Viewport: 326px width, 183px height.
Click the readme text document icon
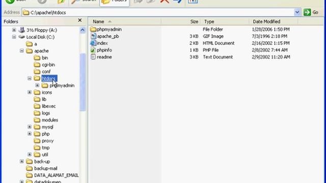(x=93, y=57)
